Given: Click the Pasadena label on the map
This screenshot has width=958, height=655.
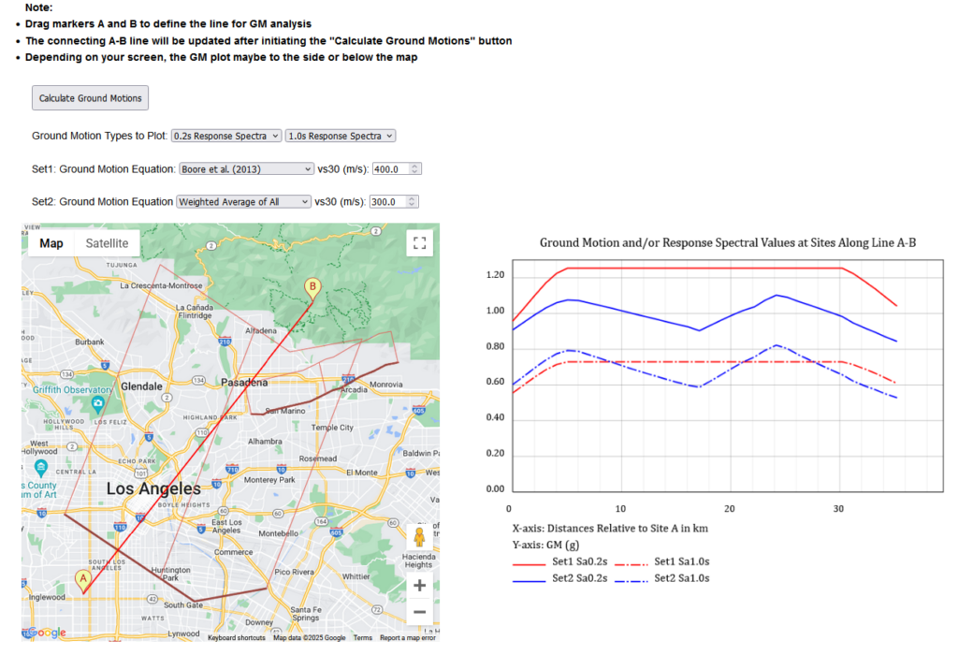Looking at the screenshot, I should pos(244,383).
